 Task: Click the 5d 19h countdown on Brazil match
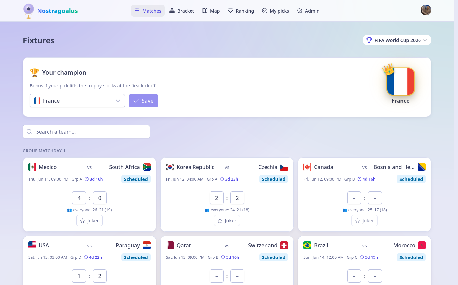(369, 257)
